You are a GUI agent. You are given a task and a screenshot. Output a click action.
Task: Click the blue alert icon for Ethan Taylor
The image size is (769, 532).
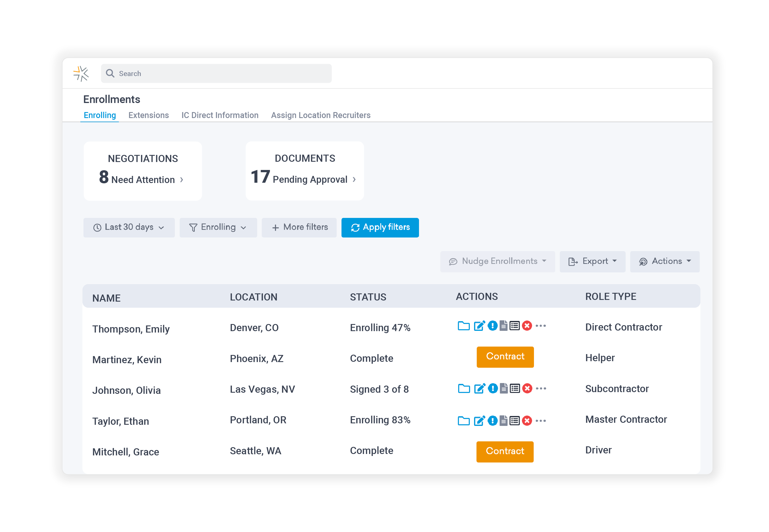coord(493,420)
